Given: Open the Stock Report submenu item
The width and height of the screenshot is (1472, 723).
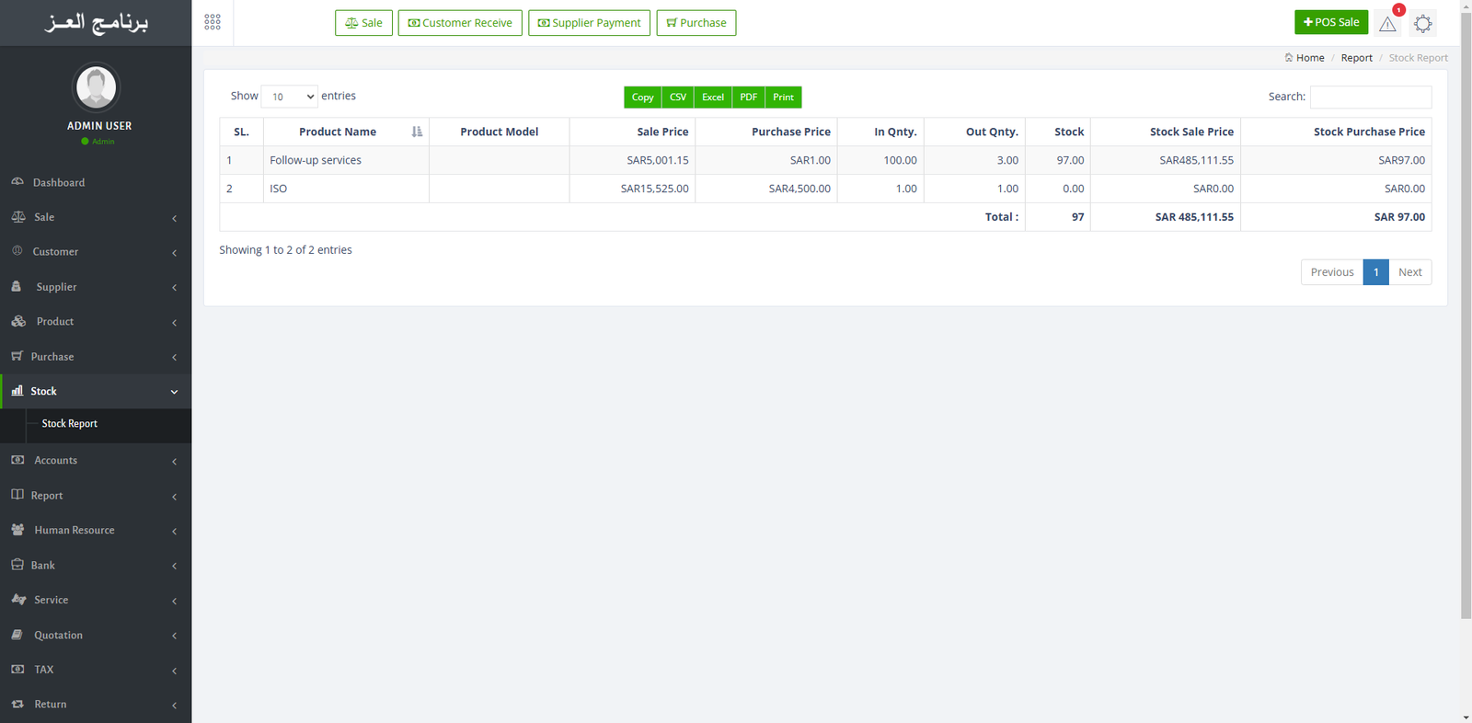Looking at the screenshot, I should [x=70, y=424].
